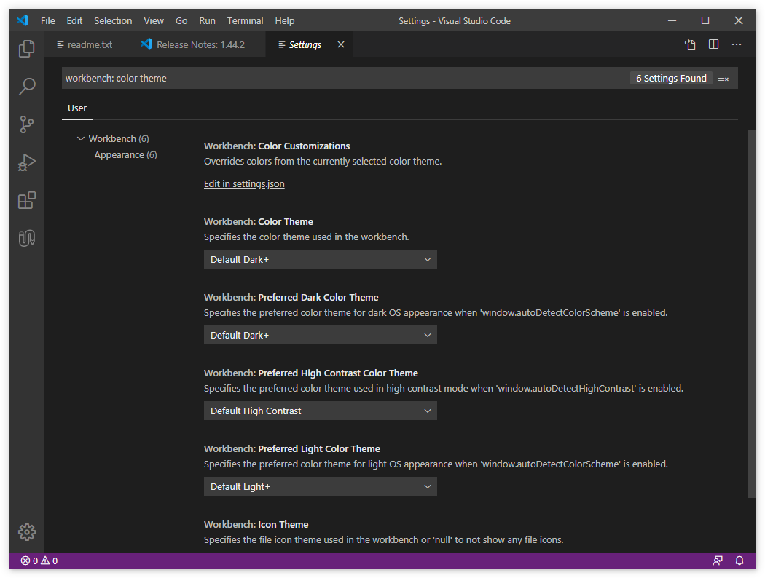The image size is (765, 578).
Task: Split the editor to the right
Action: click(x=713, y=44)
